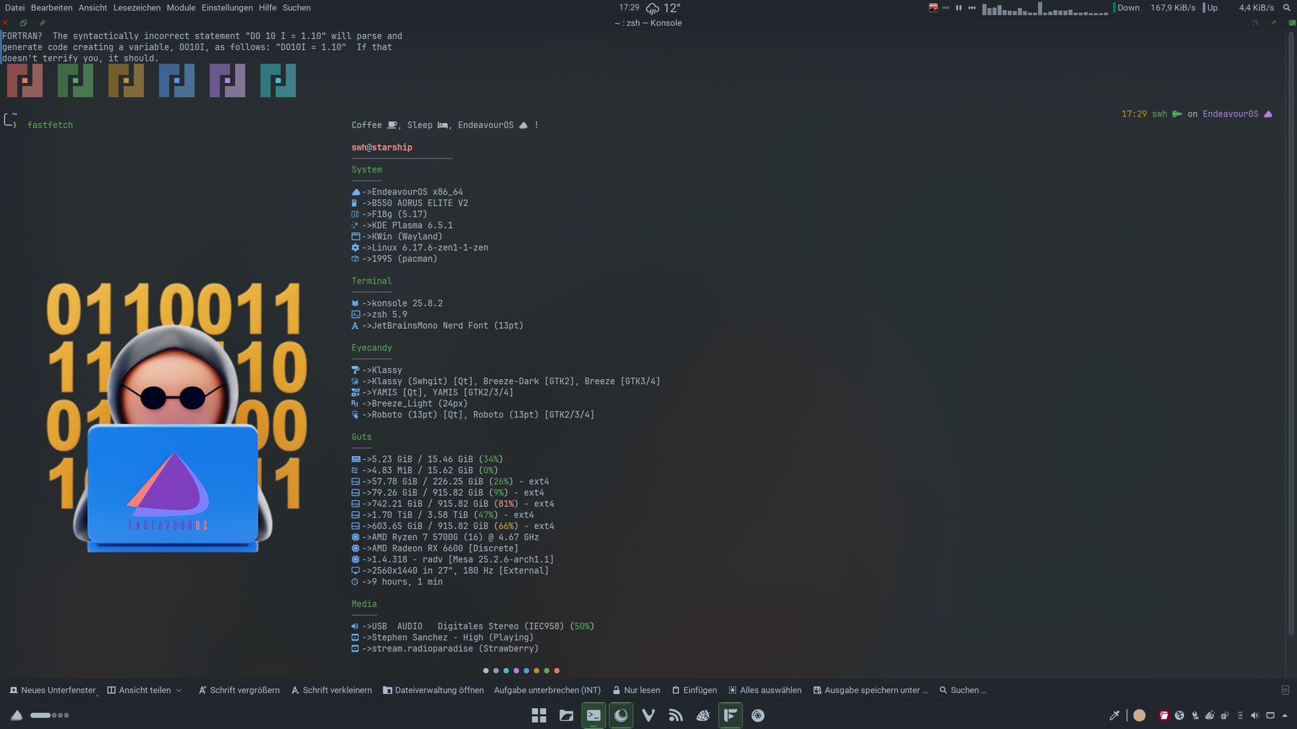Click Schrift vergrößern button
The image size is (1297, 729).
(238, 690)
